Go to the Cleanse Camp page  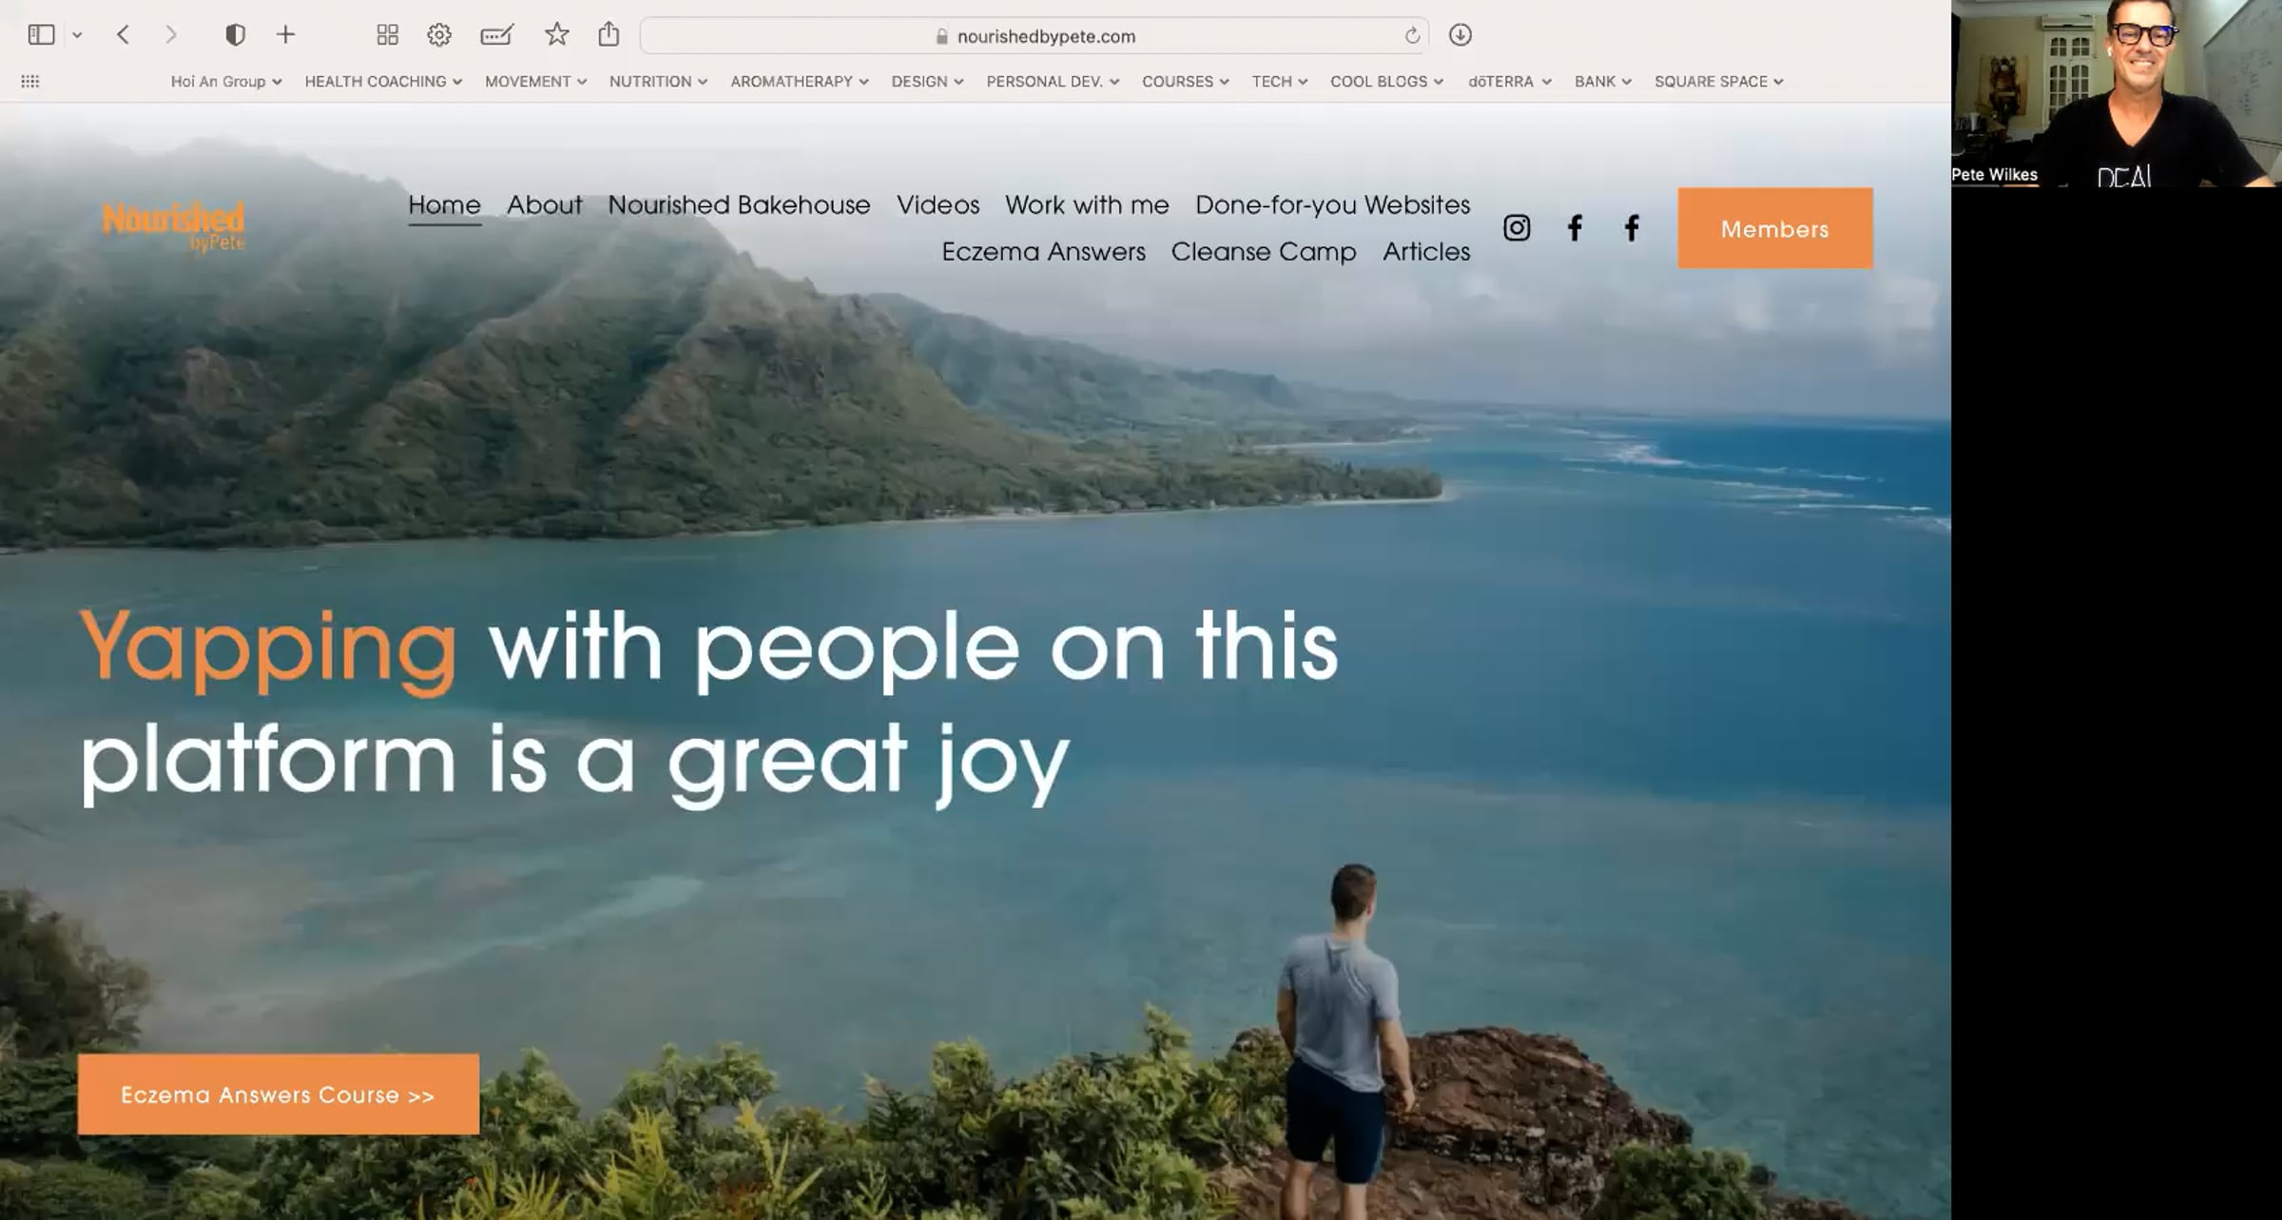(1263, 251)
